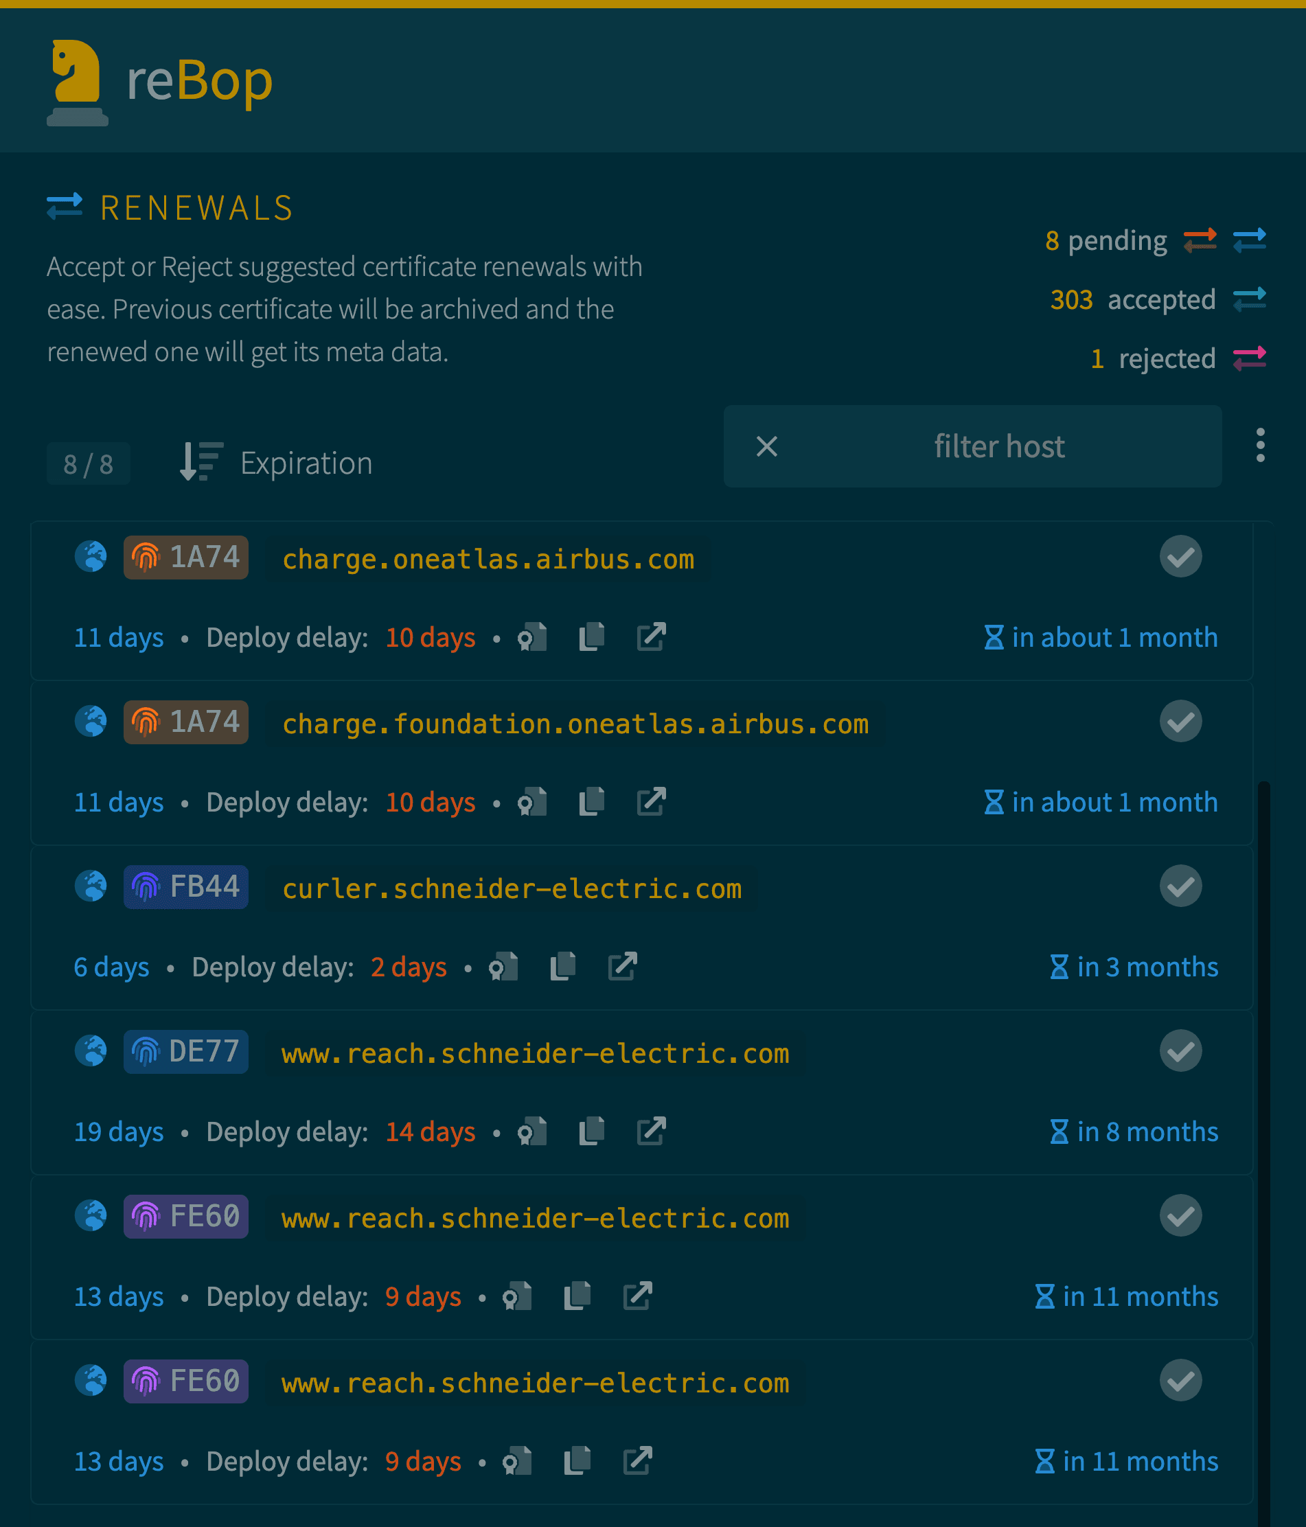
Task: Click the Expiration sort label
Action: [306, 463]
